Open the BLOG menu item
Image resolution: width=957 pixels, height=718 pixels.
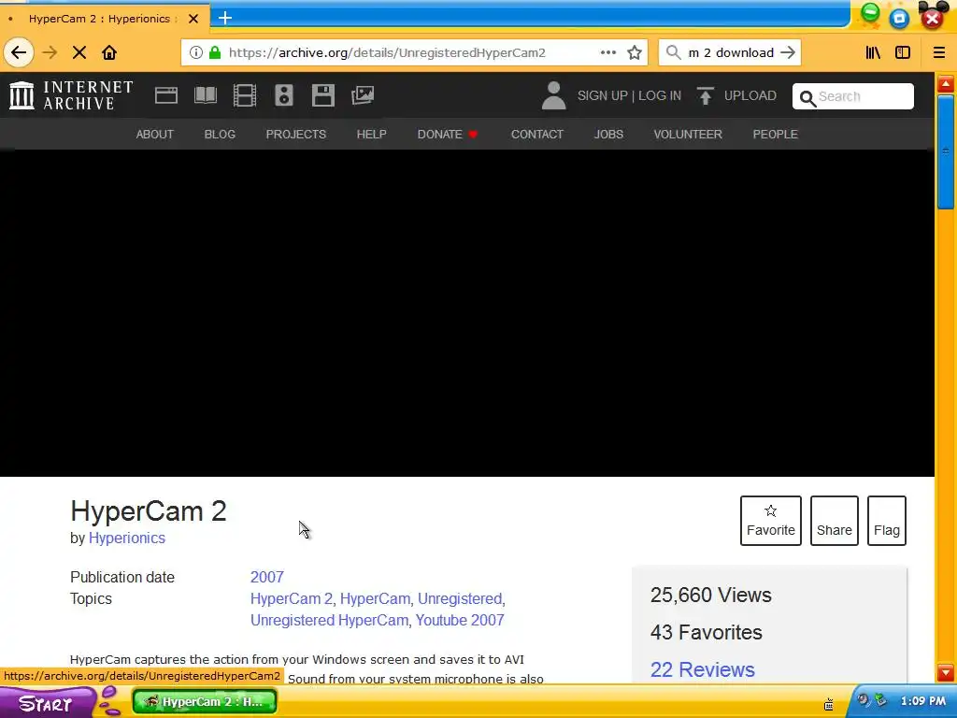(220, 135)
